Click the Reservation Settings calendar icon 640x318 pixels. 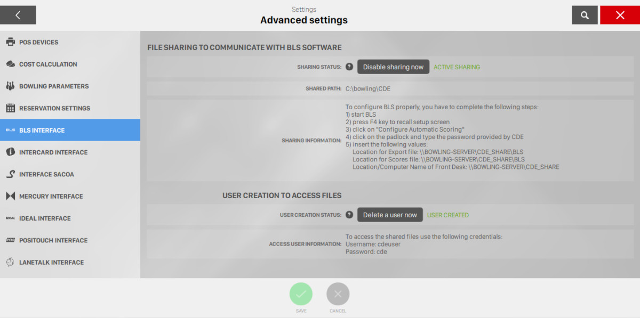pos(10,108)
